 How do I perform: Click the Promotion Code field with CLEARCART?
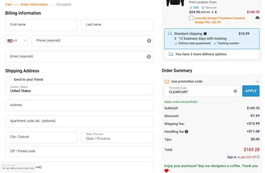(202, 91)
